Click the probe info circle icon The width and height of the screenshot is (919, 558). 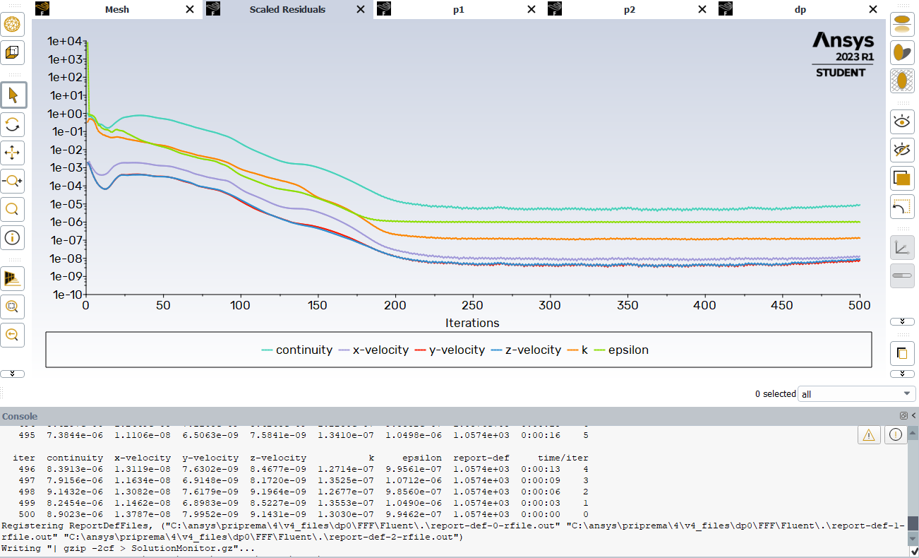(x=12, y=237)
